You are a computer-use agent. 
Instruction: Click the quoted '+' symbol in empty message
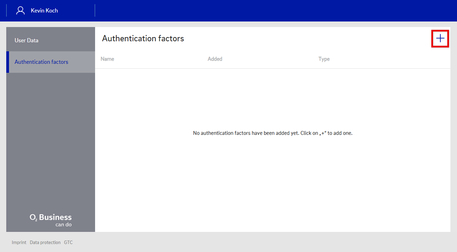323,133
